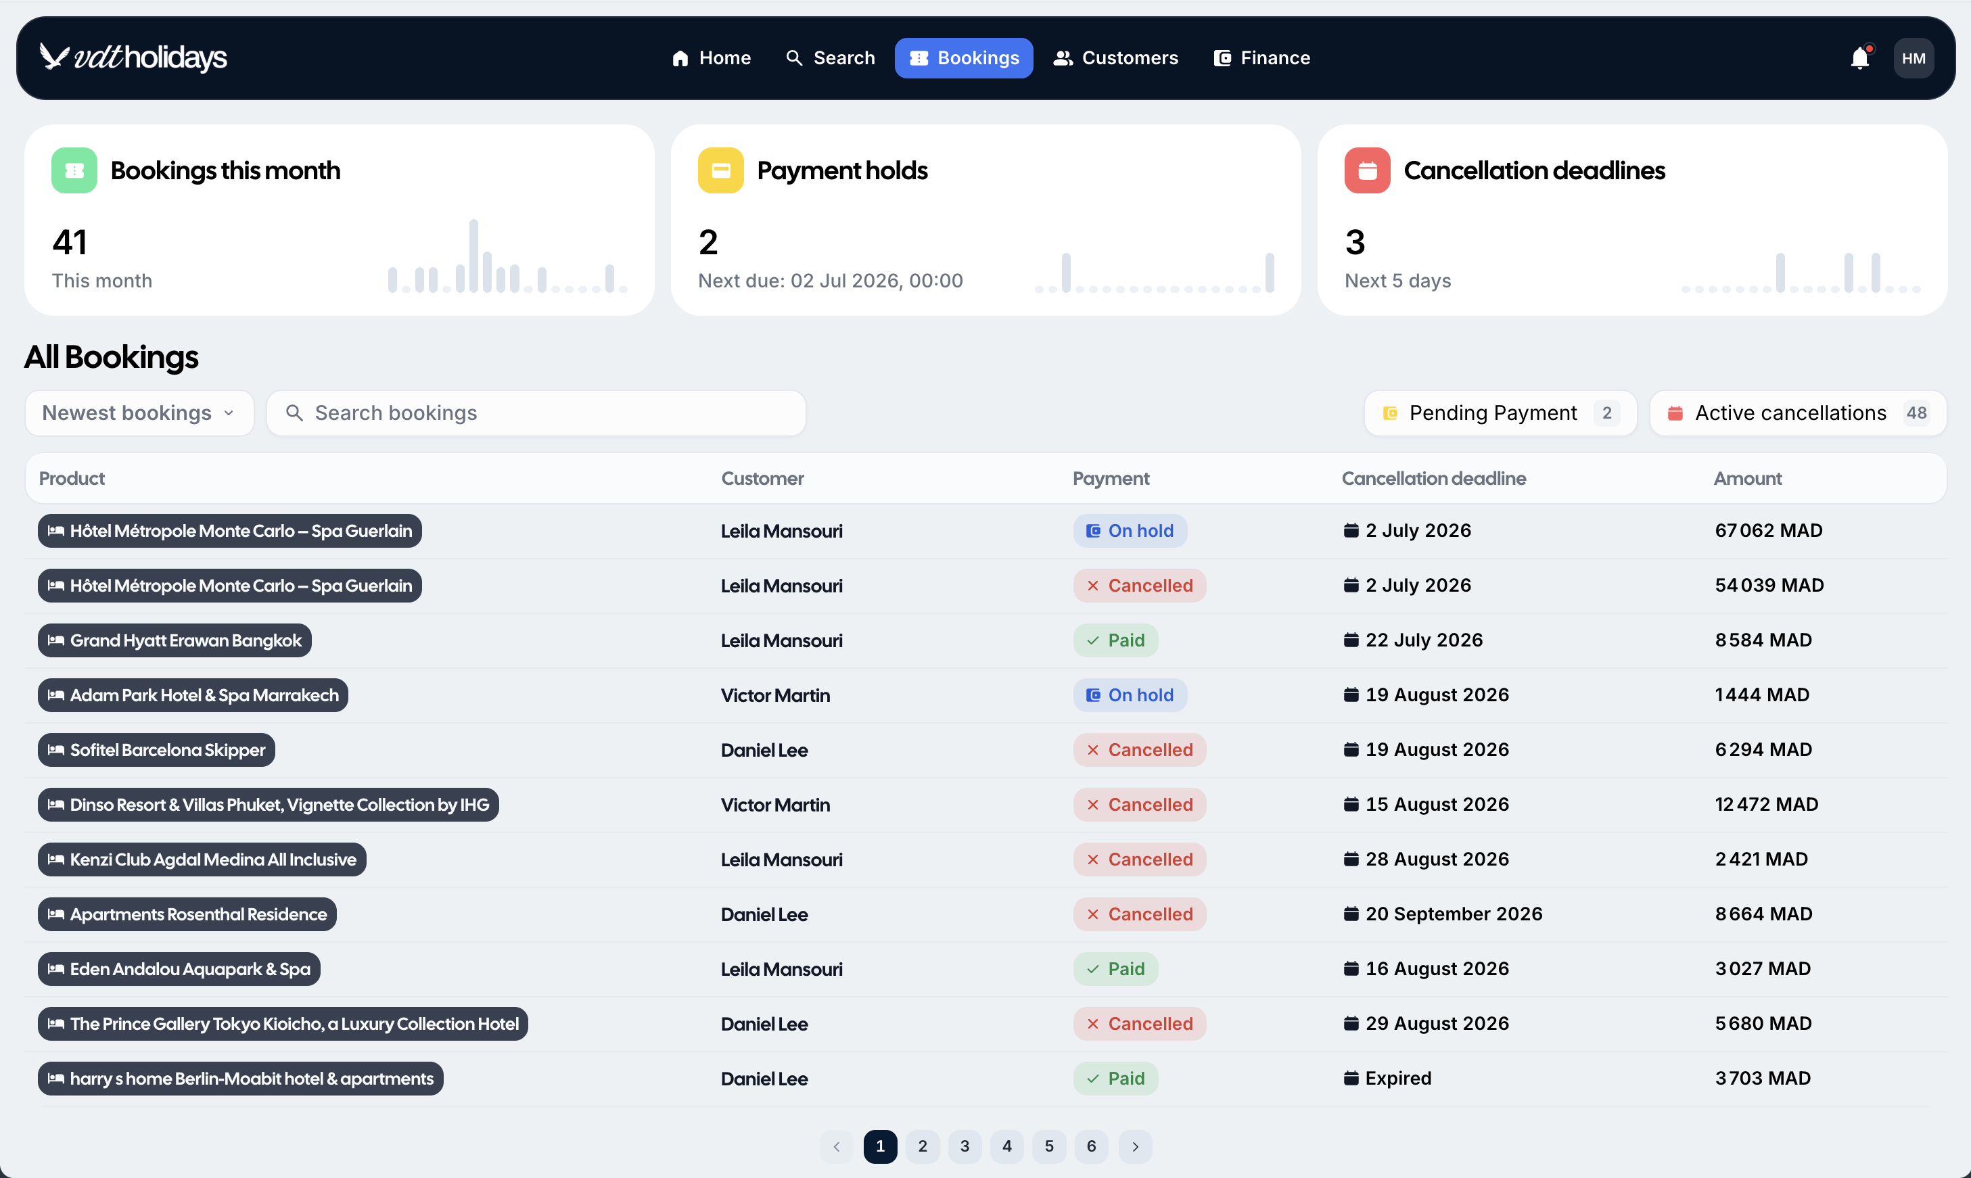Click the calendar icon beside 22 July 2026

pyautogui.click(x=1350, y=640)
